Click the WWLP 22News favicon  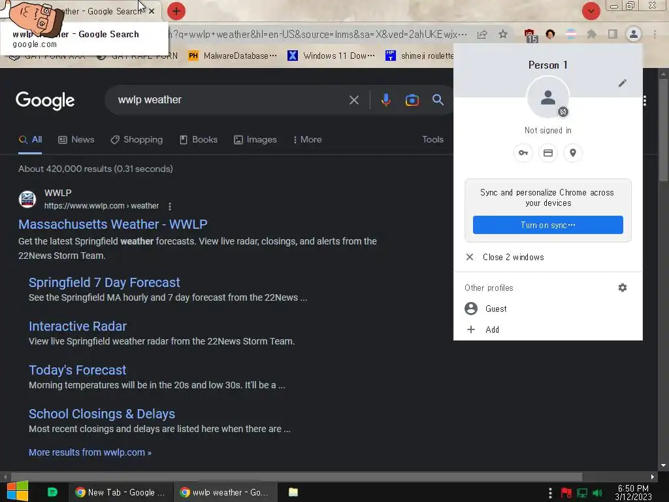tap(27, 199)
